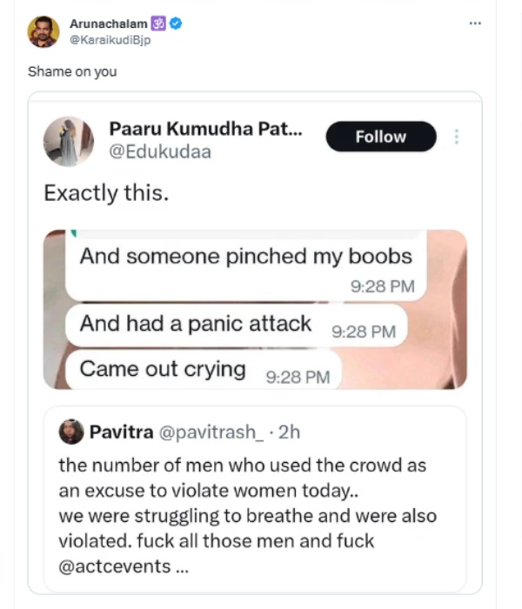
Task: Open the Arunachalam display name link
Action: point(109,24)
